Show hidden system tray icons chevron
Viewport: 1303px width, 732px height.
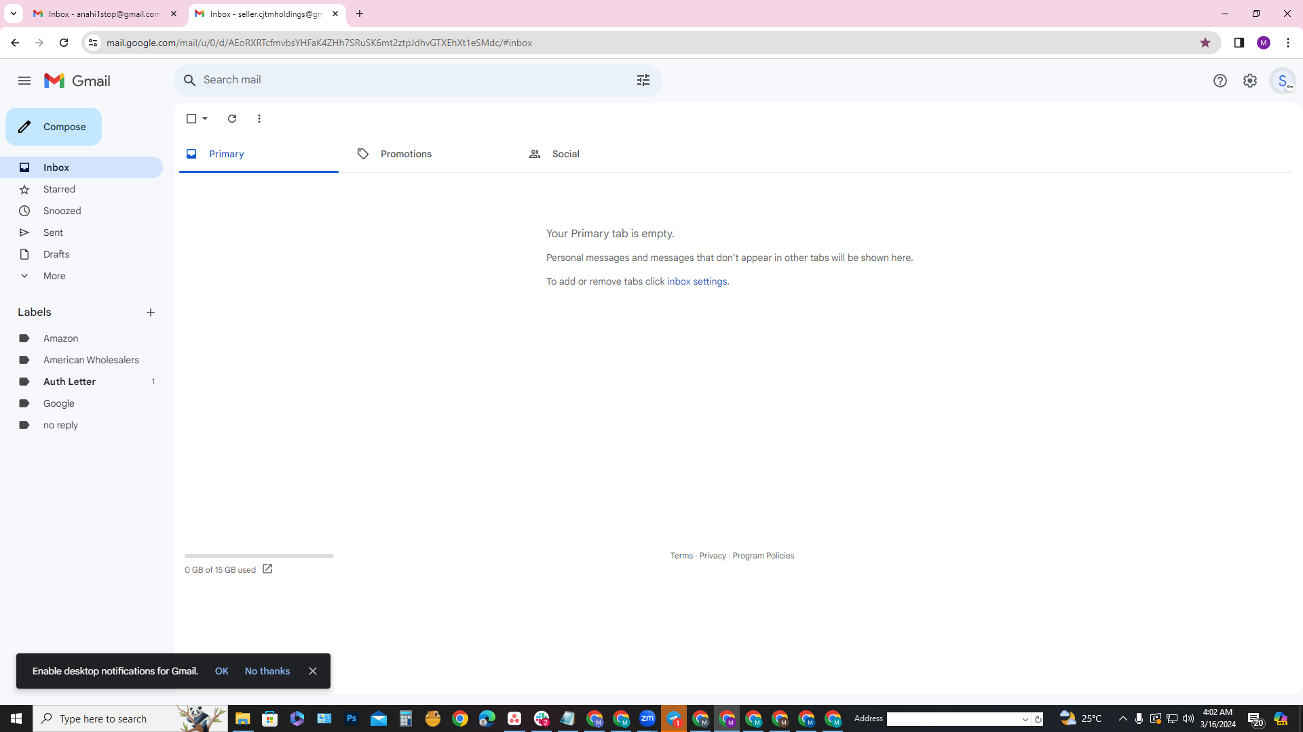[x=1122, y=718]
